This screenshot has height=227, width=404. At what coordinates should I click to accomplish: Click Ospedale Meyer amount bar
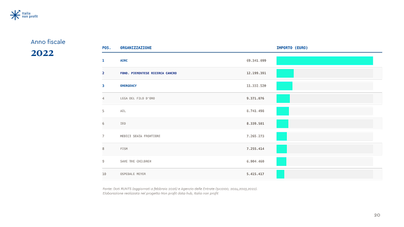280,174
